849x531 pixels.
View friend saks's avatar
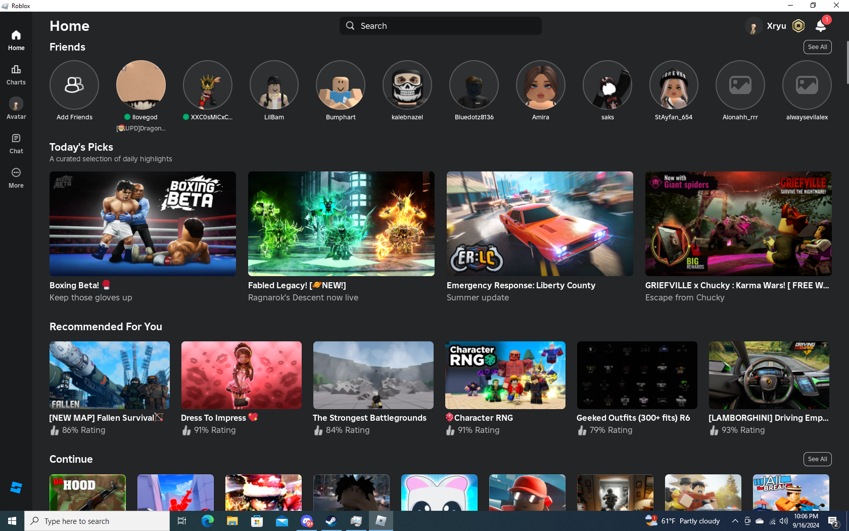[607, 85]
